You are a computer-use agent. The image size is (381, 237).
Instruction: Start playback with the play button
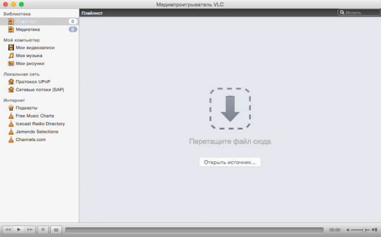tap(18, 229)
